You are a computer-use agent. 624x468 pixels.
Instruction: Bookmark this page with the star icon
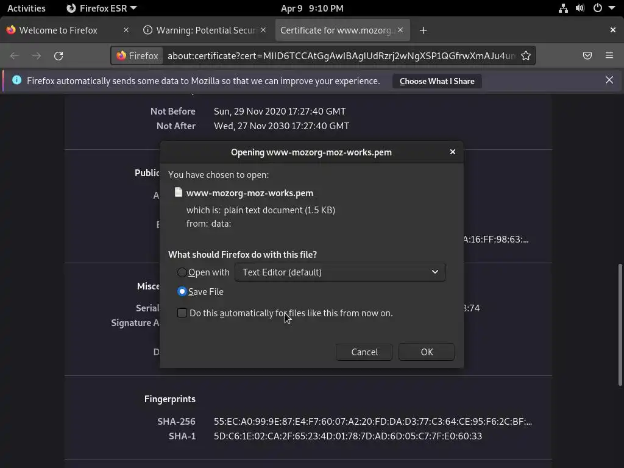(x=526, y=55)
